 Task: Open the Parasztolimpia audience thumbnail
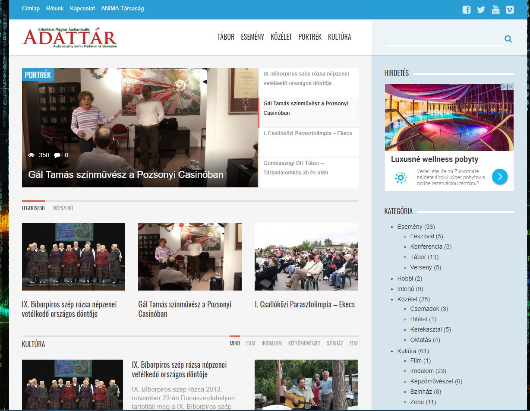point(306,257)
